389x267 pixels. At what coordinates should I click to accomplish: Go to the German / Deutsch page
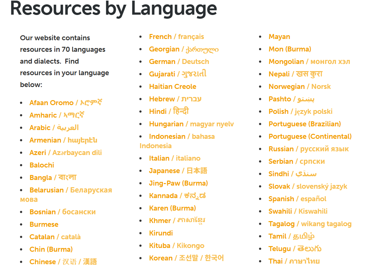point(179,61)
